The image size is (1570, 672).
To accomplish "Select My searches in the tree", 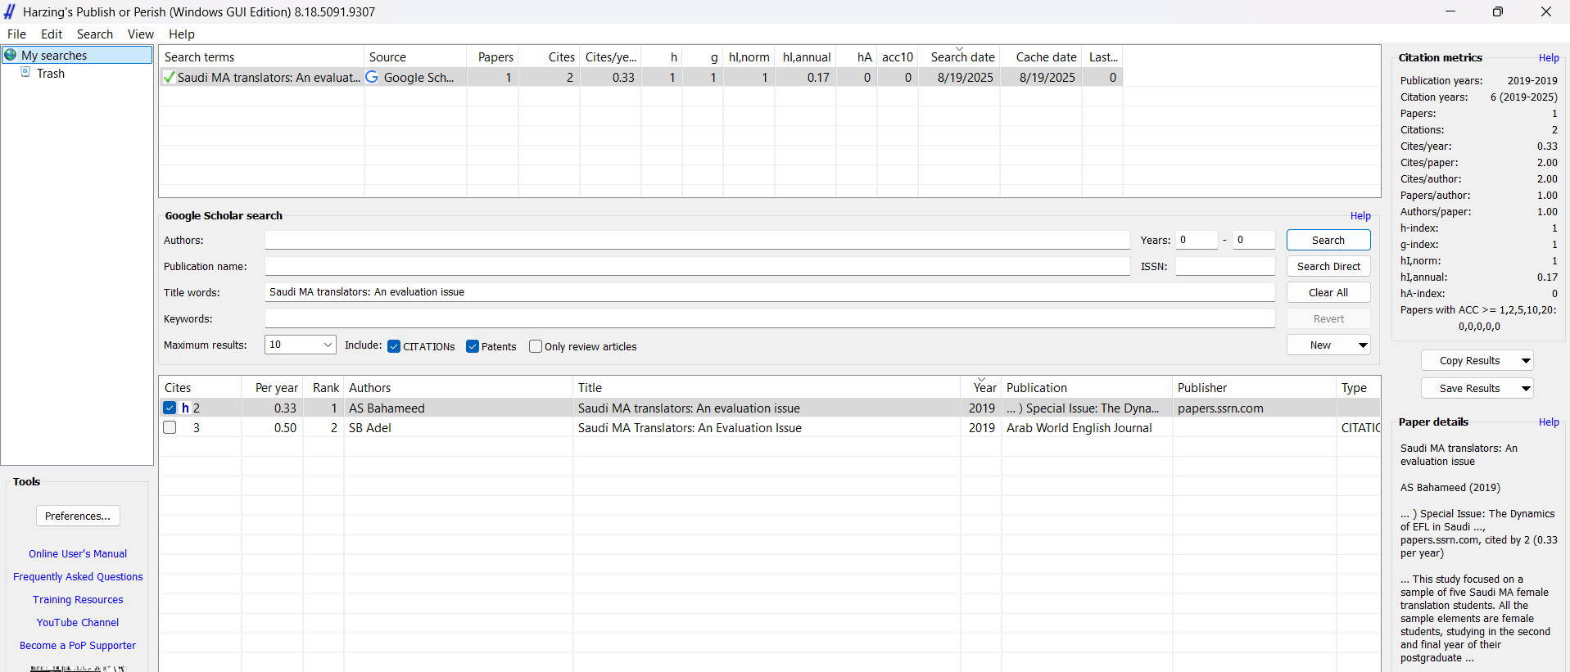I will click(x=54, y=55).
